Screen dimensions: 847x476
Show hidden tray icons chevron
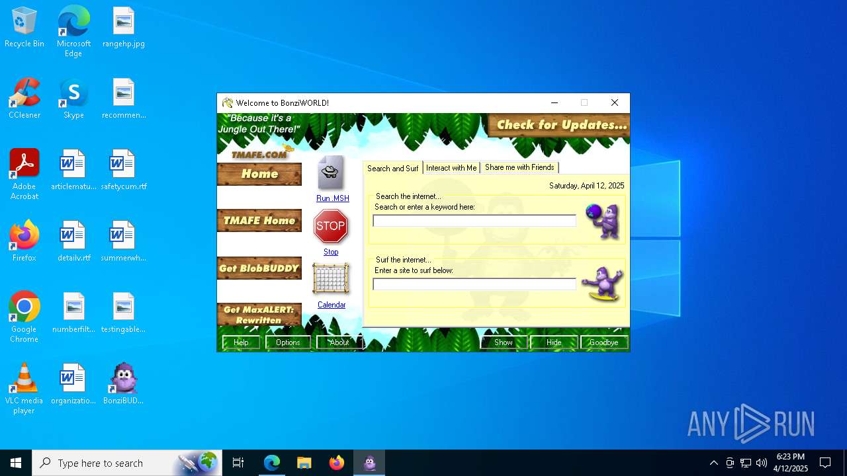click(713, 463)
